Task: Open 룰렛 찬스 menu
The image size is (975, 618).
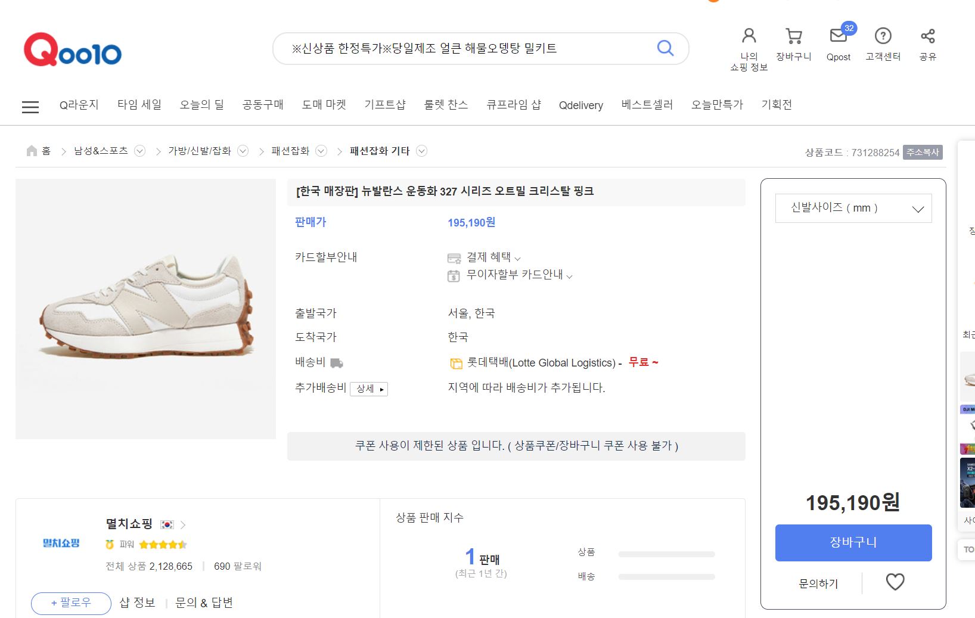Action: (x=446, y=105)
